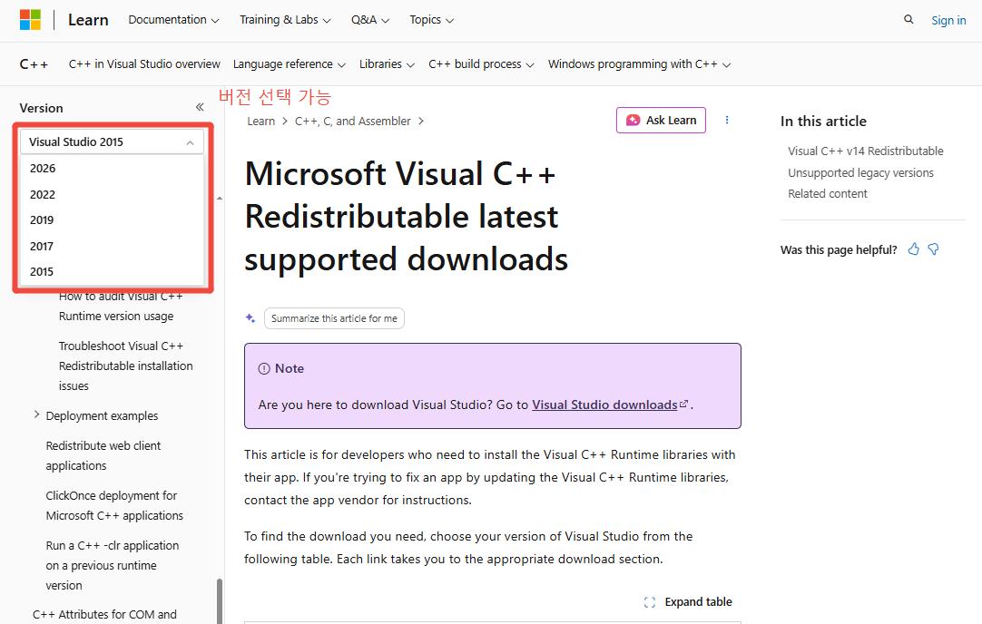982x624 pixels.
Task: Click the thumbs down not helpful icon
Action: (933, 249)
